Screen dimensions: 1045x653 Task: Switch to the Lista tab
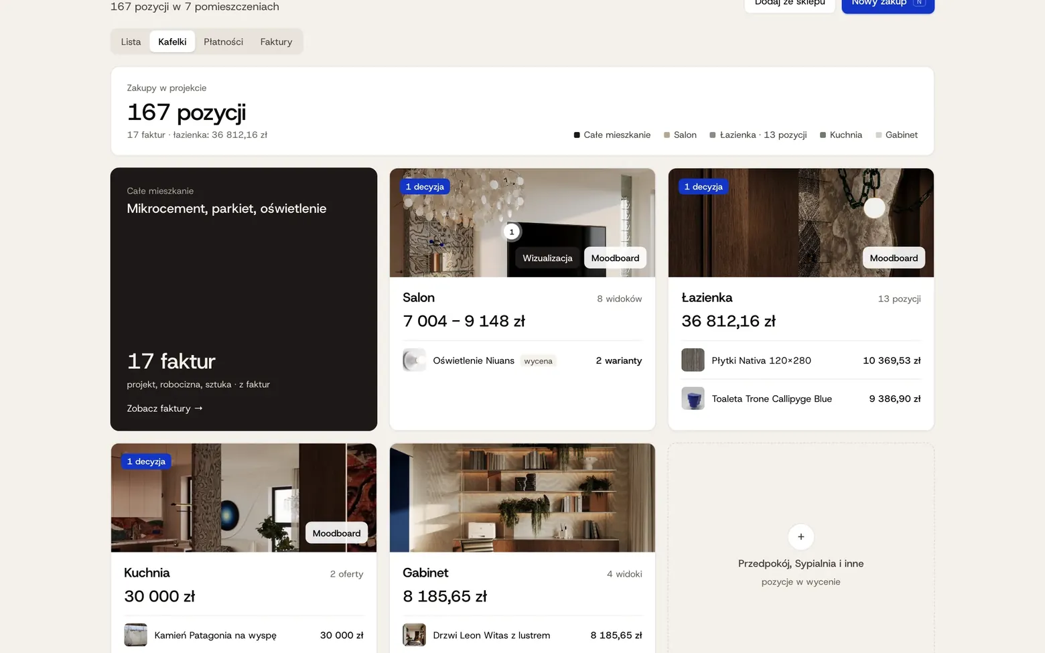tap(131, 42)
